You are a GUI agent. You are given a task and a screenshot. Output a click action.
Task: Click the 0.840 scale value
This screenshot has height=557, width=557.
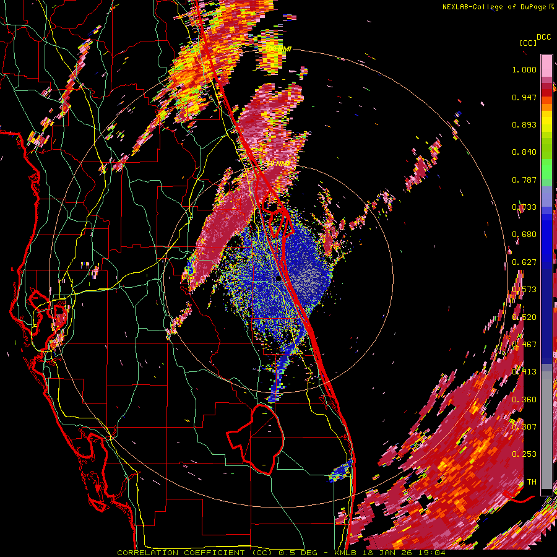click(524, 152)
